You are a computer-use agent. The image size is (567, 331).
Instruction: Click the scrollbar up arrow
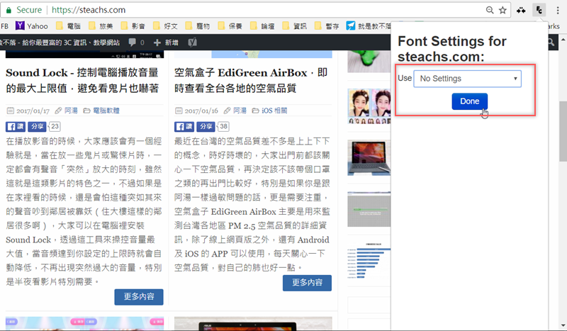(x=563, y=38)
